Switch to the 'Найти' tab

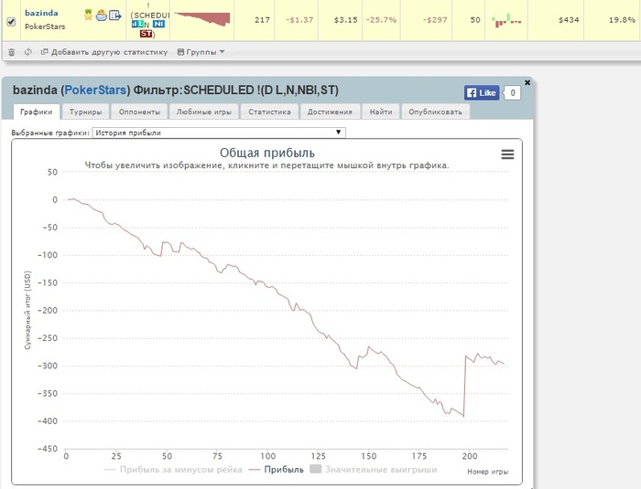[381, 112]
